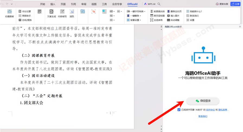Uncheck the agreement checkbox for AI助手
243x132 pixels.
[179, 110]
